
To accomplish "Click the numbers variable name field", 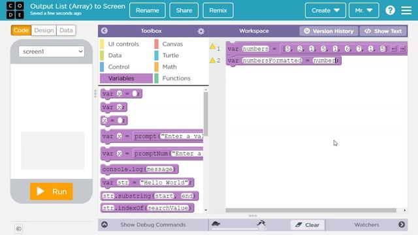I will (x=255, y=49).
